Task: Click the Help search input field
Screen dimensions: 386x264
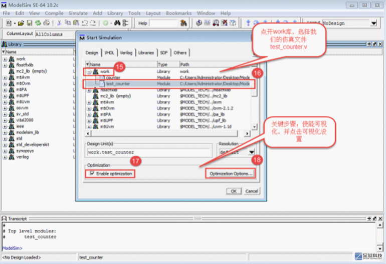Action: pyautogui.click(x=163, y=23)
